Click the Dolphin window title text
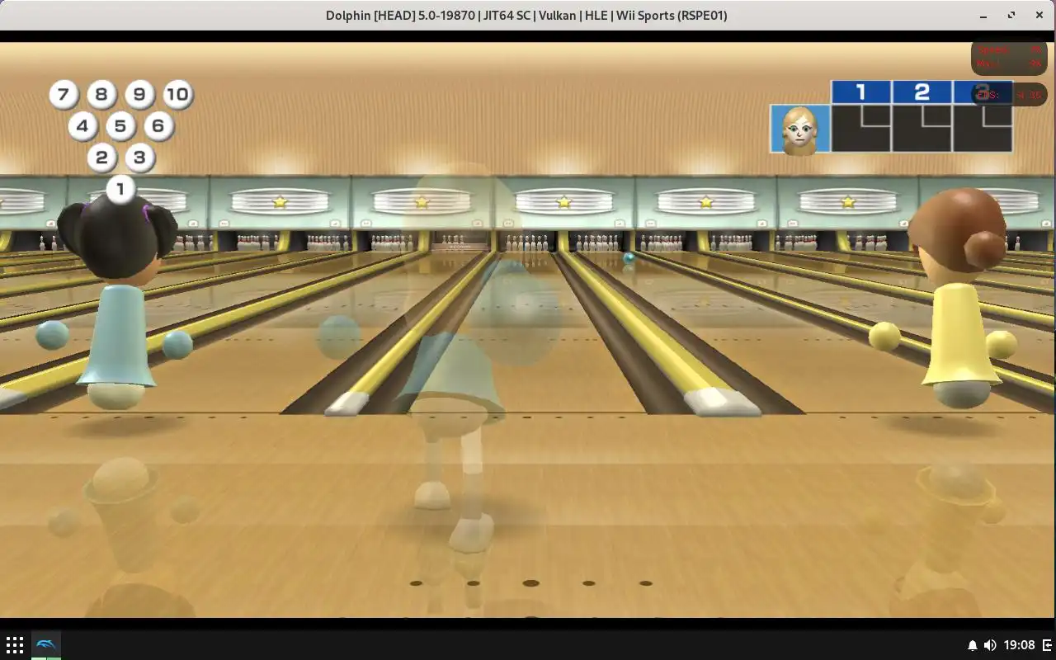 (526, 16)
